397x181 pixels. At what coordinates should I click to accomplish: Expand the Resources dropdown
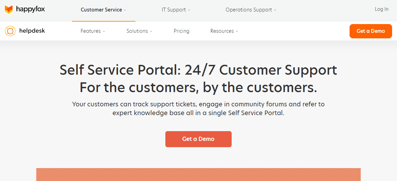[x=224, y=31]
